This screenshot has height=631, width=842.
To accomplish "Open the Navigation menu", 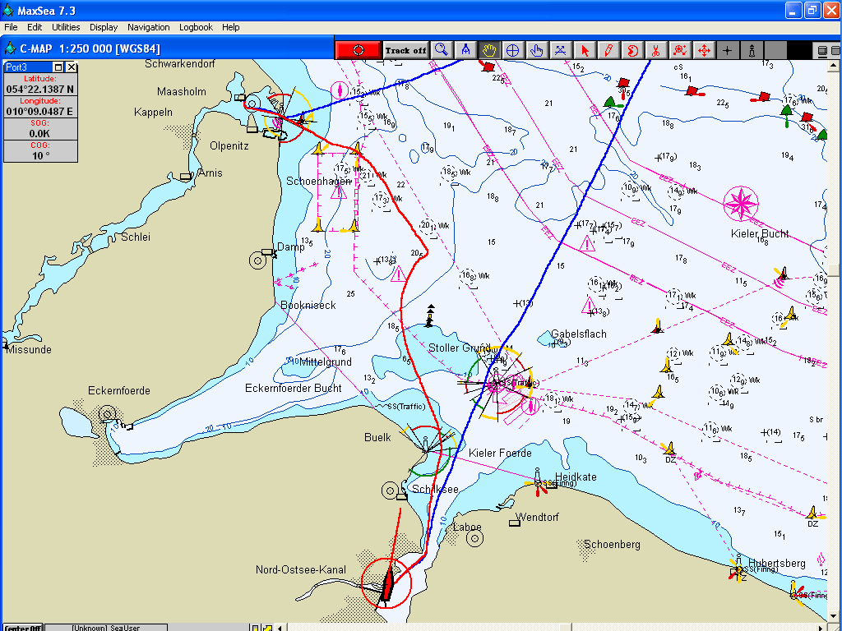I will point(148,27).
